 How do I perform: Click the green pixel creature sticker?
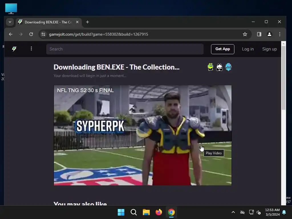tap(210, 67)
